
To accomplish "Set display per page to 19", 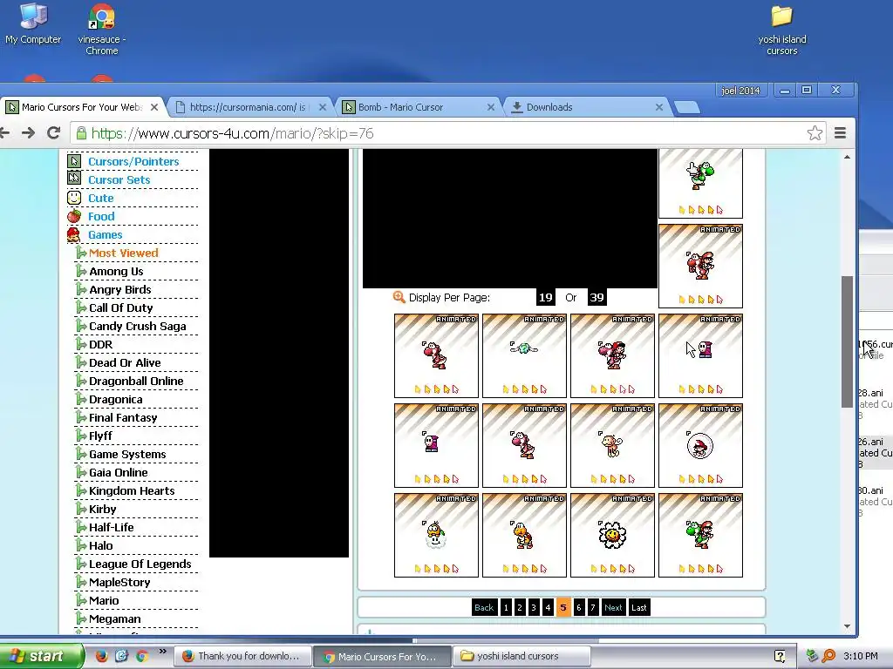I will click(x=546, y=297).
